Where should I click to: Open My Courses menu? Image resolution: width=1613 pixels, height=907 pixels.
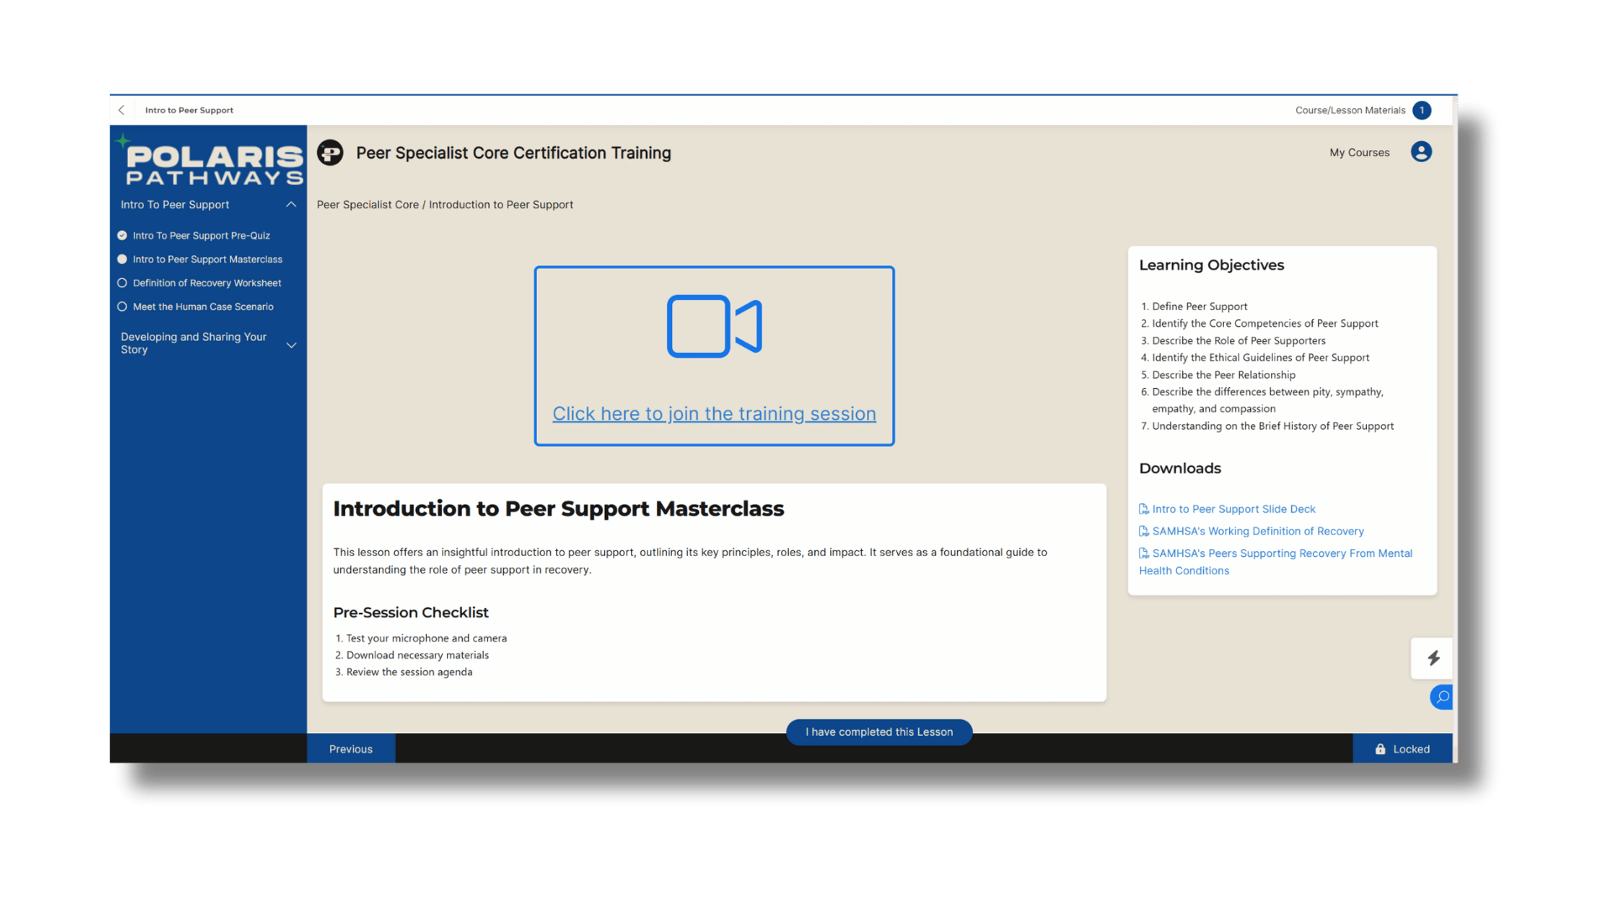point(1358,153)
